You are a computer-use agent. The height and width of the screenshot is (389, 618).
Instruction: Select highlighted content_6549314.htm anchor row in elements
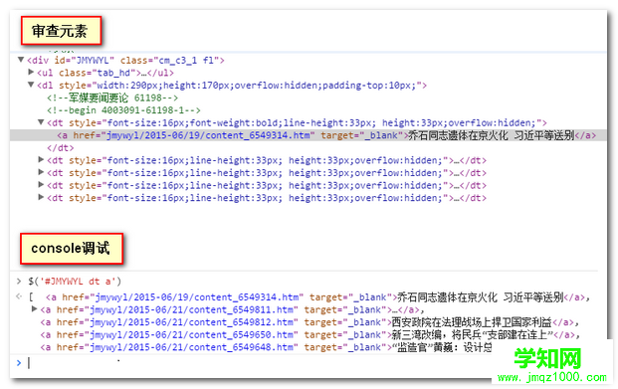pos(309,135)
